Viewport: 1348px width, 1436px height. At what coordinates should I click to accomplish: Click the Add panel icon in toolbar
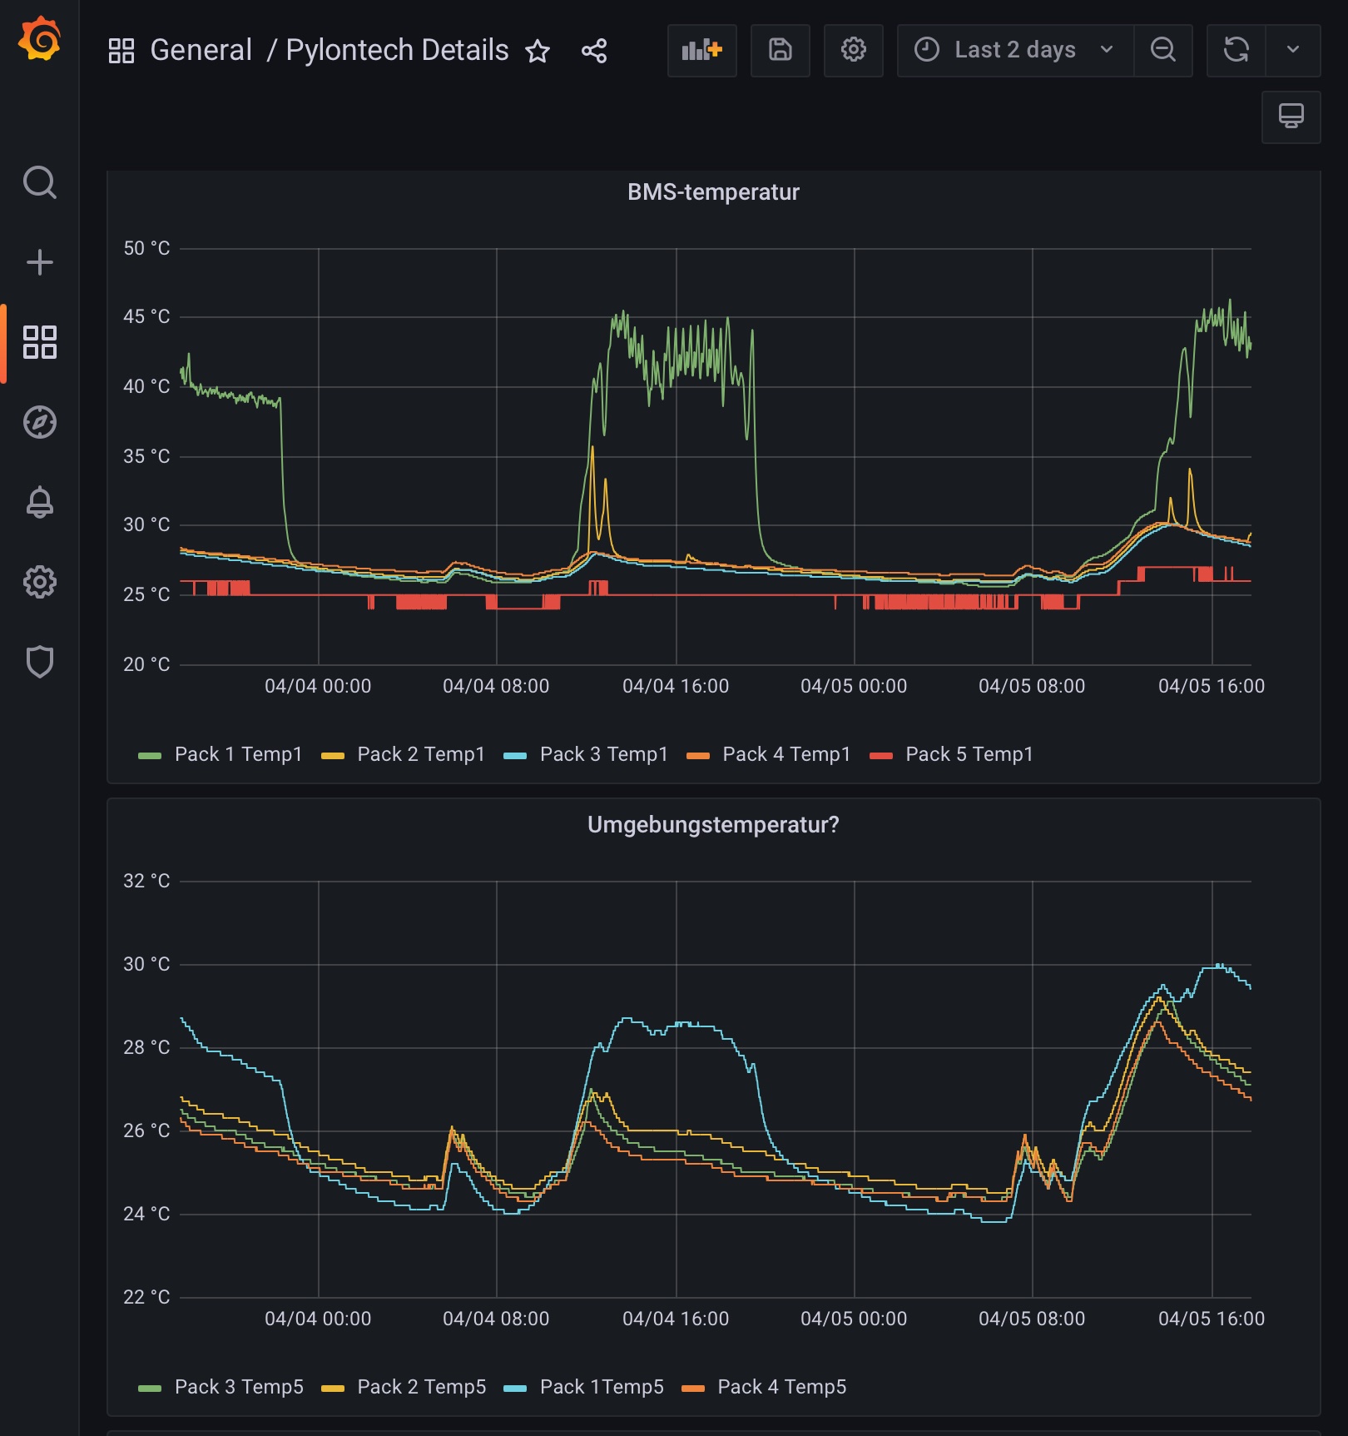click(701, 51)
